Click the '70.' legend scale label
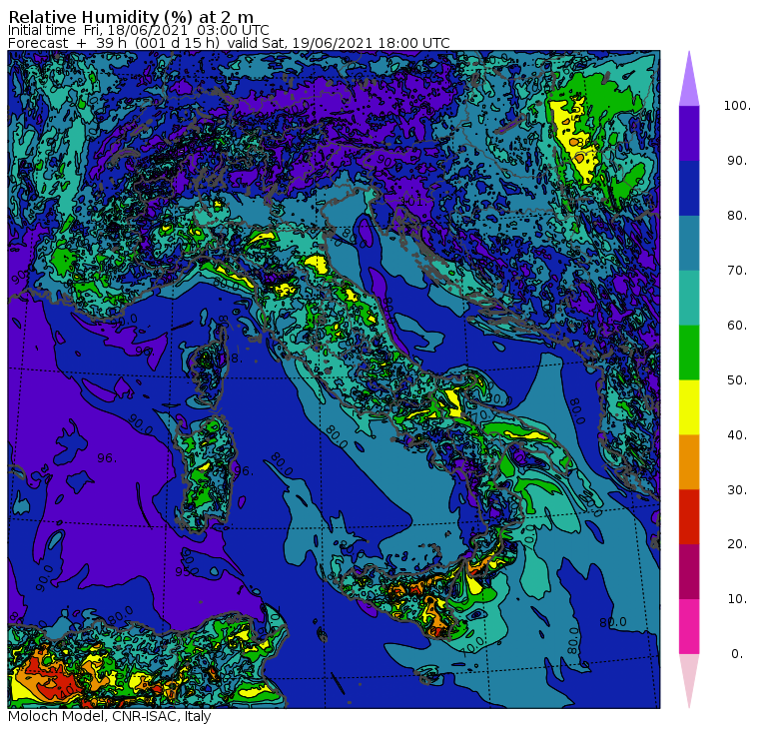Image resolution: width=759 pixels, height=730 pixels. coord(737,270)
